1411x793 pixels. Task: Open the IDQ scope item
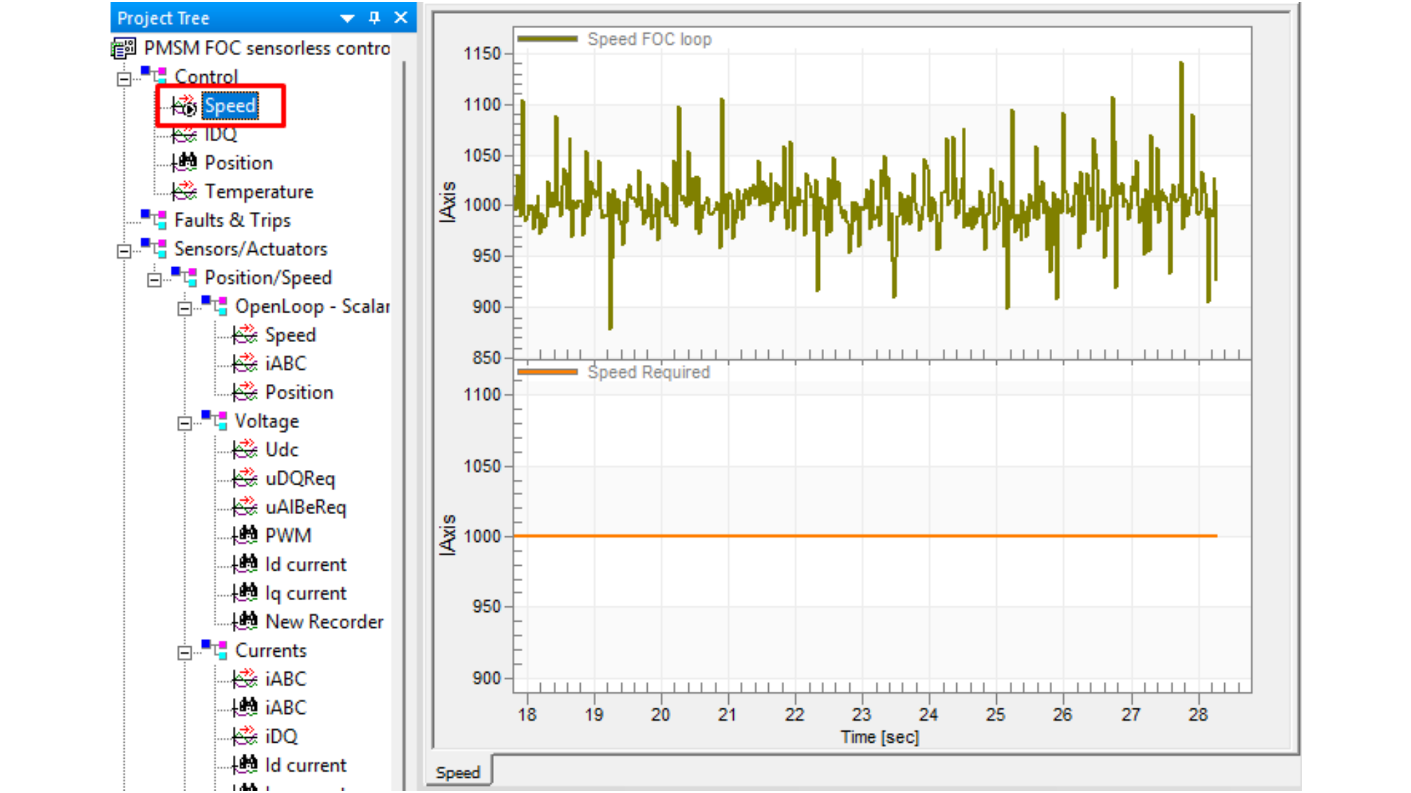click(x=220, y=135)
